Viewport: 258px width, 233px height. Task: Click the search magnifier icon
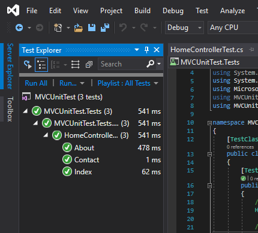pyautogui.click(x=151, y=64)
